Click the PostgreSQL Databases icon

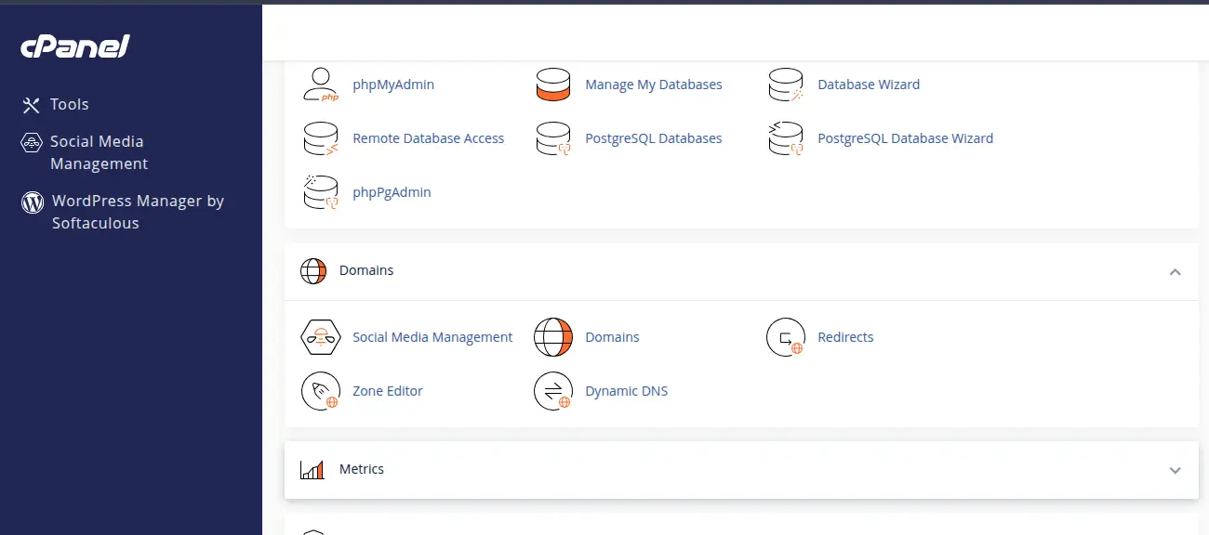pos(553,138)
